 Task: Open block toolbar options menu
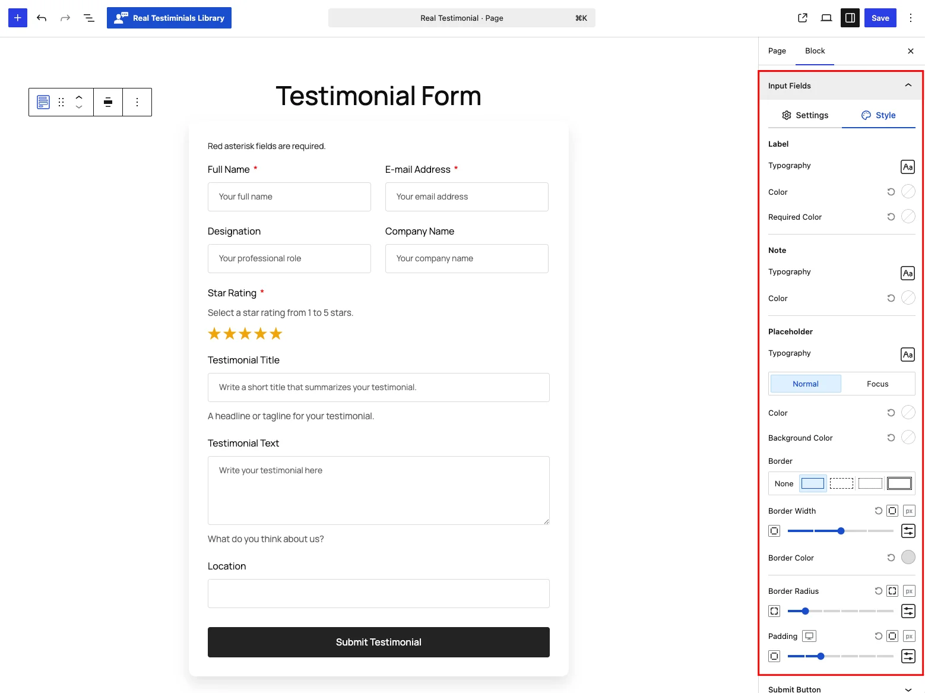click(137, 102)
